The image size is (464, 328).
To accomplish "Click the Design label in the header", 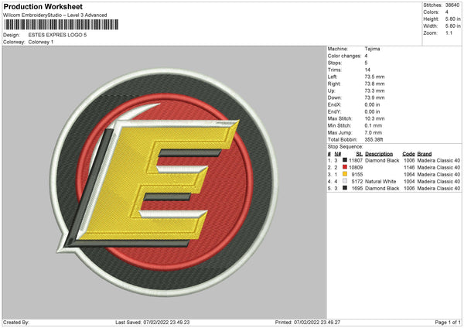I will tap(12, 35).
